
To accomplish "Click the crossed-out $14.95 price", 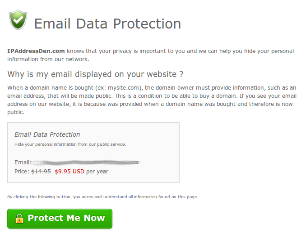I will click(x=41, y=172).
